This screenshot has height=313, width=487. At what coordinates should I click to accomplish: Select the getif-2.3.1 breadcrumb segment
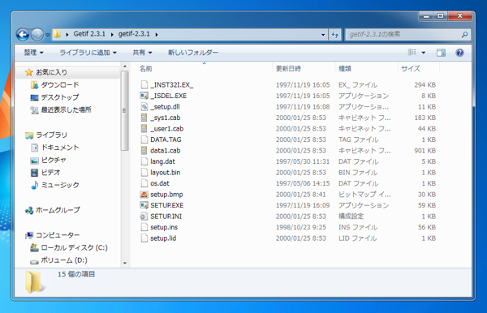click(x=134, y=34)
